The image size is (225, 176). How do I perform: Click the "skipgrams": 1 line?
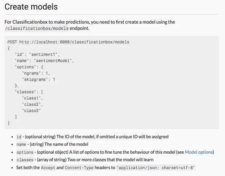tap(38, 79)
